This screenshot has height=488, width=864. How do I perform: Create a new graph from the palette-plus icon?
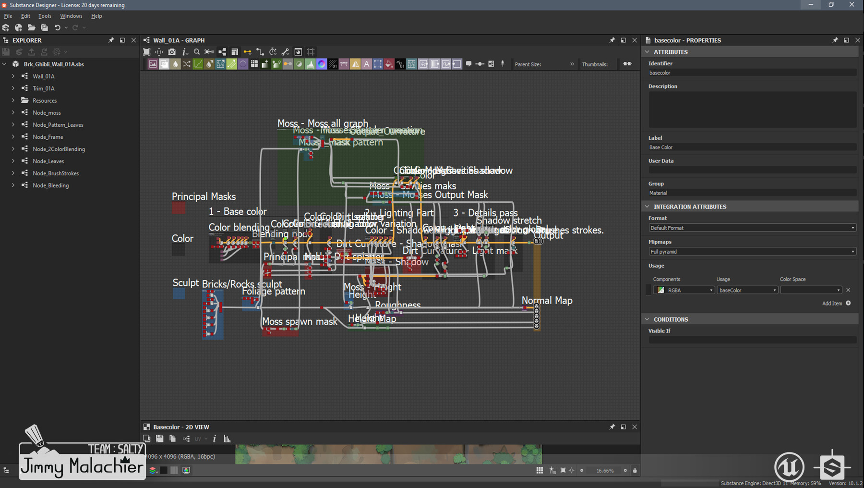(19, 28)
